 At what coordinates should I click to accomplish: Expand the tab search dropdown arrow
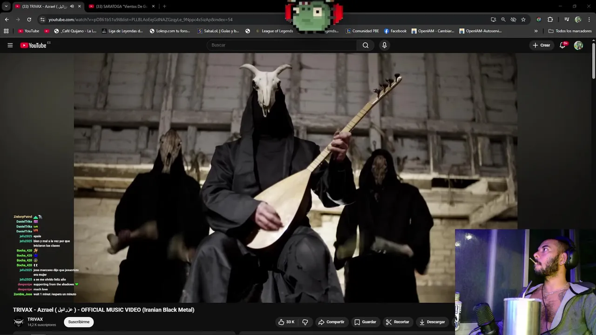tap(6, 7)
